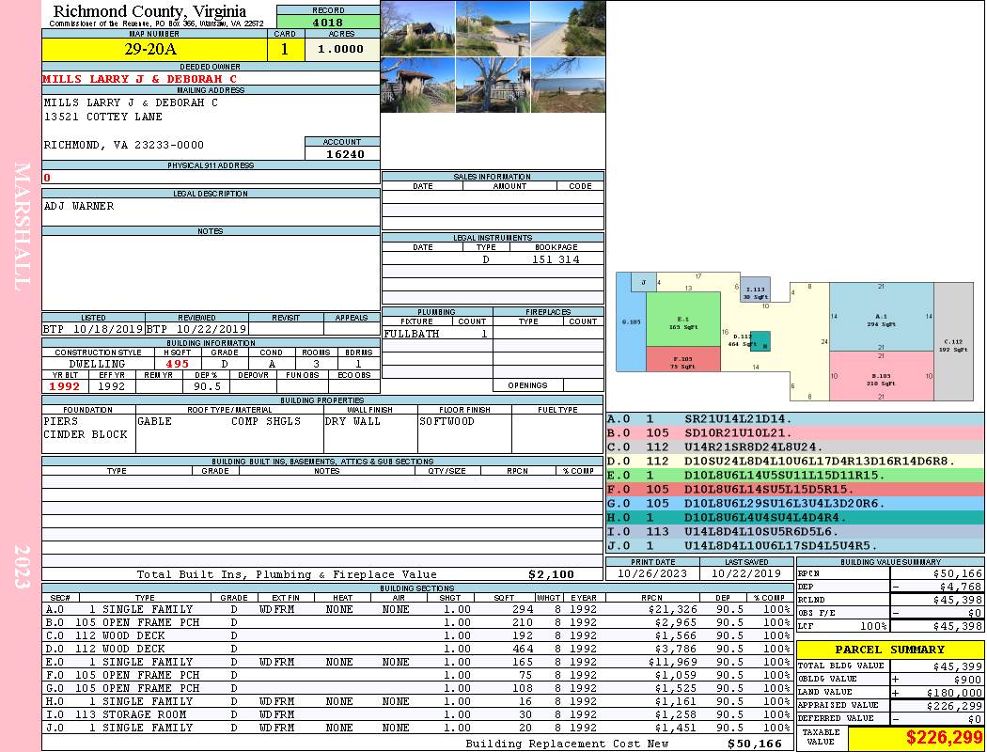Select Building Replacement Cost New $50,166

[x=755, y=744]
